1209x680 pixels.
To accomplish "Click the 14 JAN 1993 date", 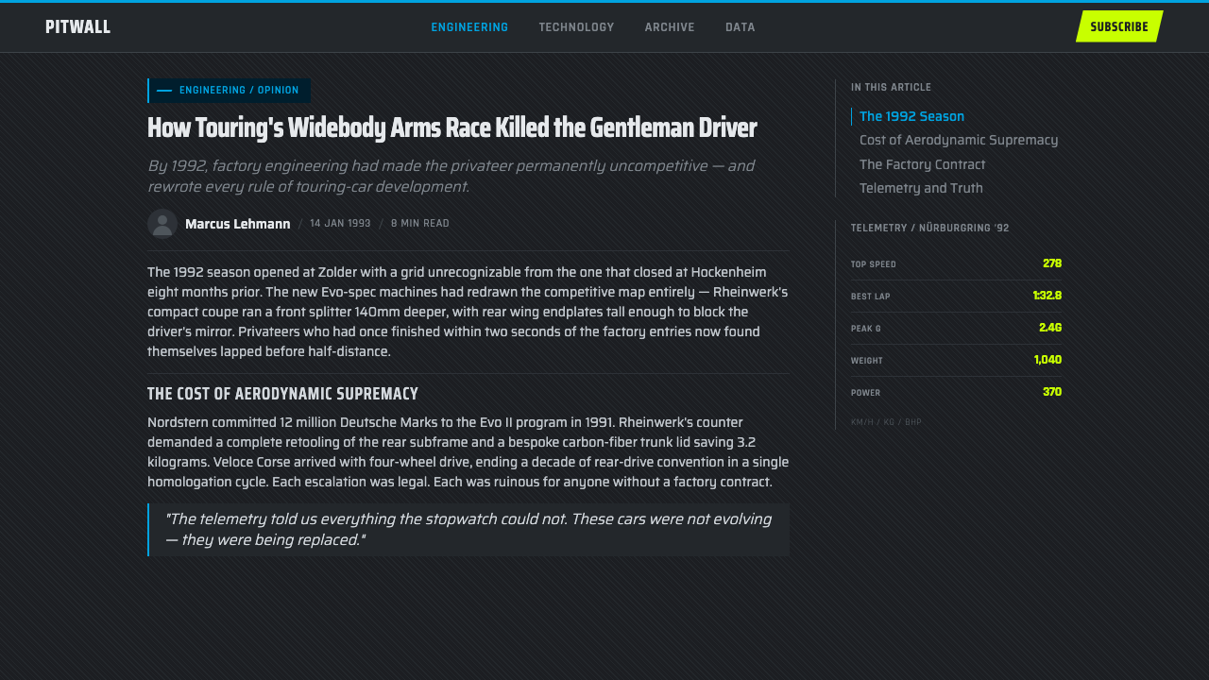I will pos(340,224).
